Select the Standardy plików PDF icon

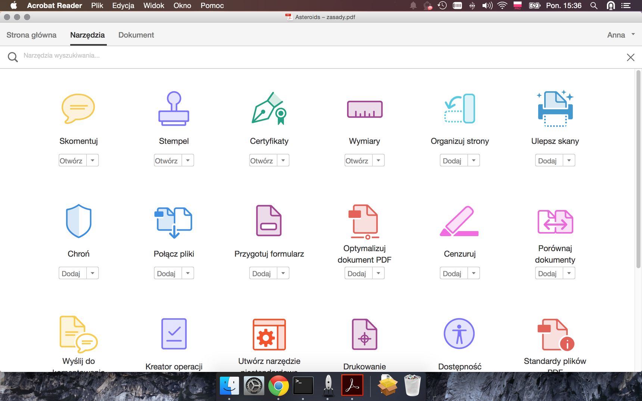[x=556, y=335]
